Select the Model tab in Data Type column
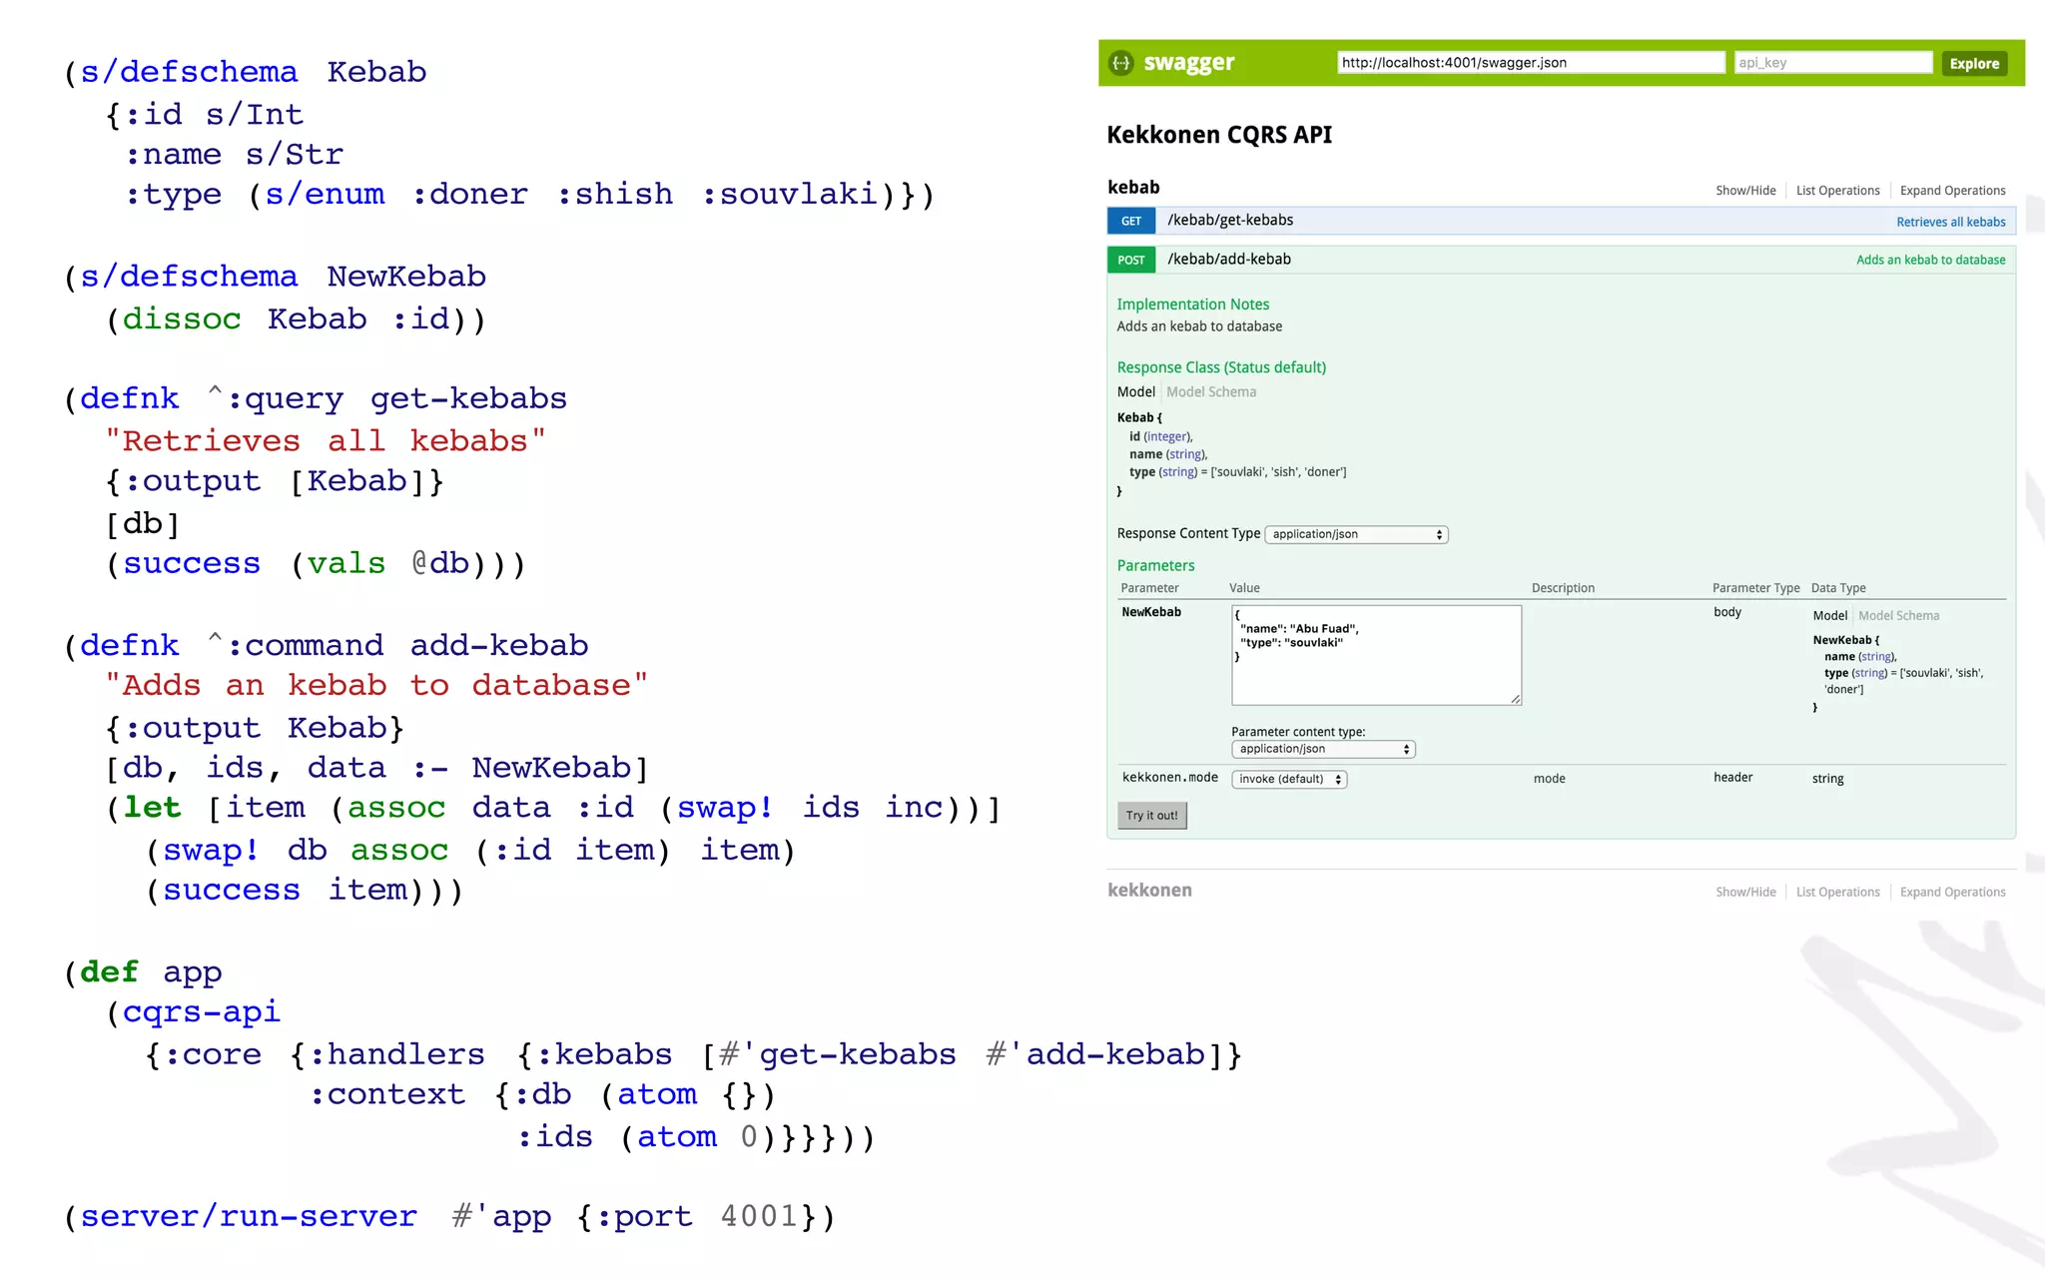 point(1830,615)
